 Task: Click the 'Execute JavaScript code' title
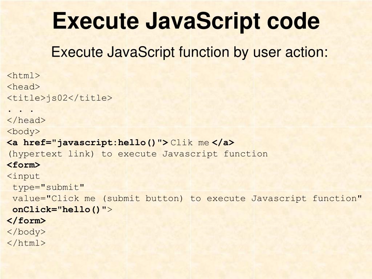point(186,21)
